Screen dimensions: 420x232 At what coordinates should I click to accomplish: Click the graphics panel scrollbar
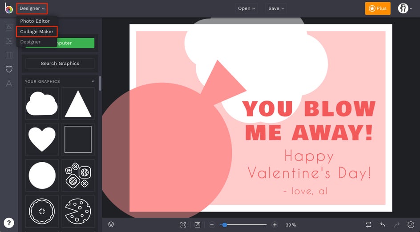100,83
